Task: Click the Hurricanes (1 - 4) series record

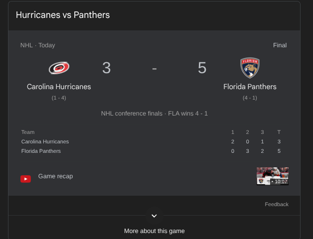Action: [x=59, y=98]
